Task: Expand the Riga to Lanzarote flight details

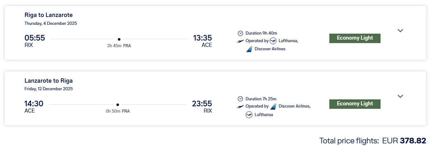Action: pyautogui.click(x=400, y=31)
